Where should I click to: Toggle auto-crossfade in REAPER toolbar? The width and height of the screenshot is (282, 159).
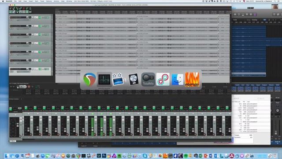[x=11, y=12]
